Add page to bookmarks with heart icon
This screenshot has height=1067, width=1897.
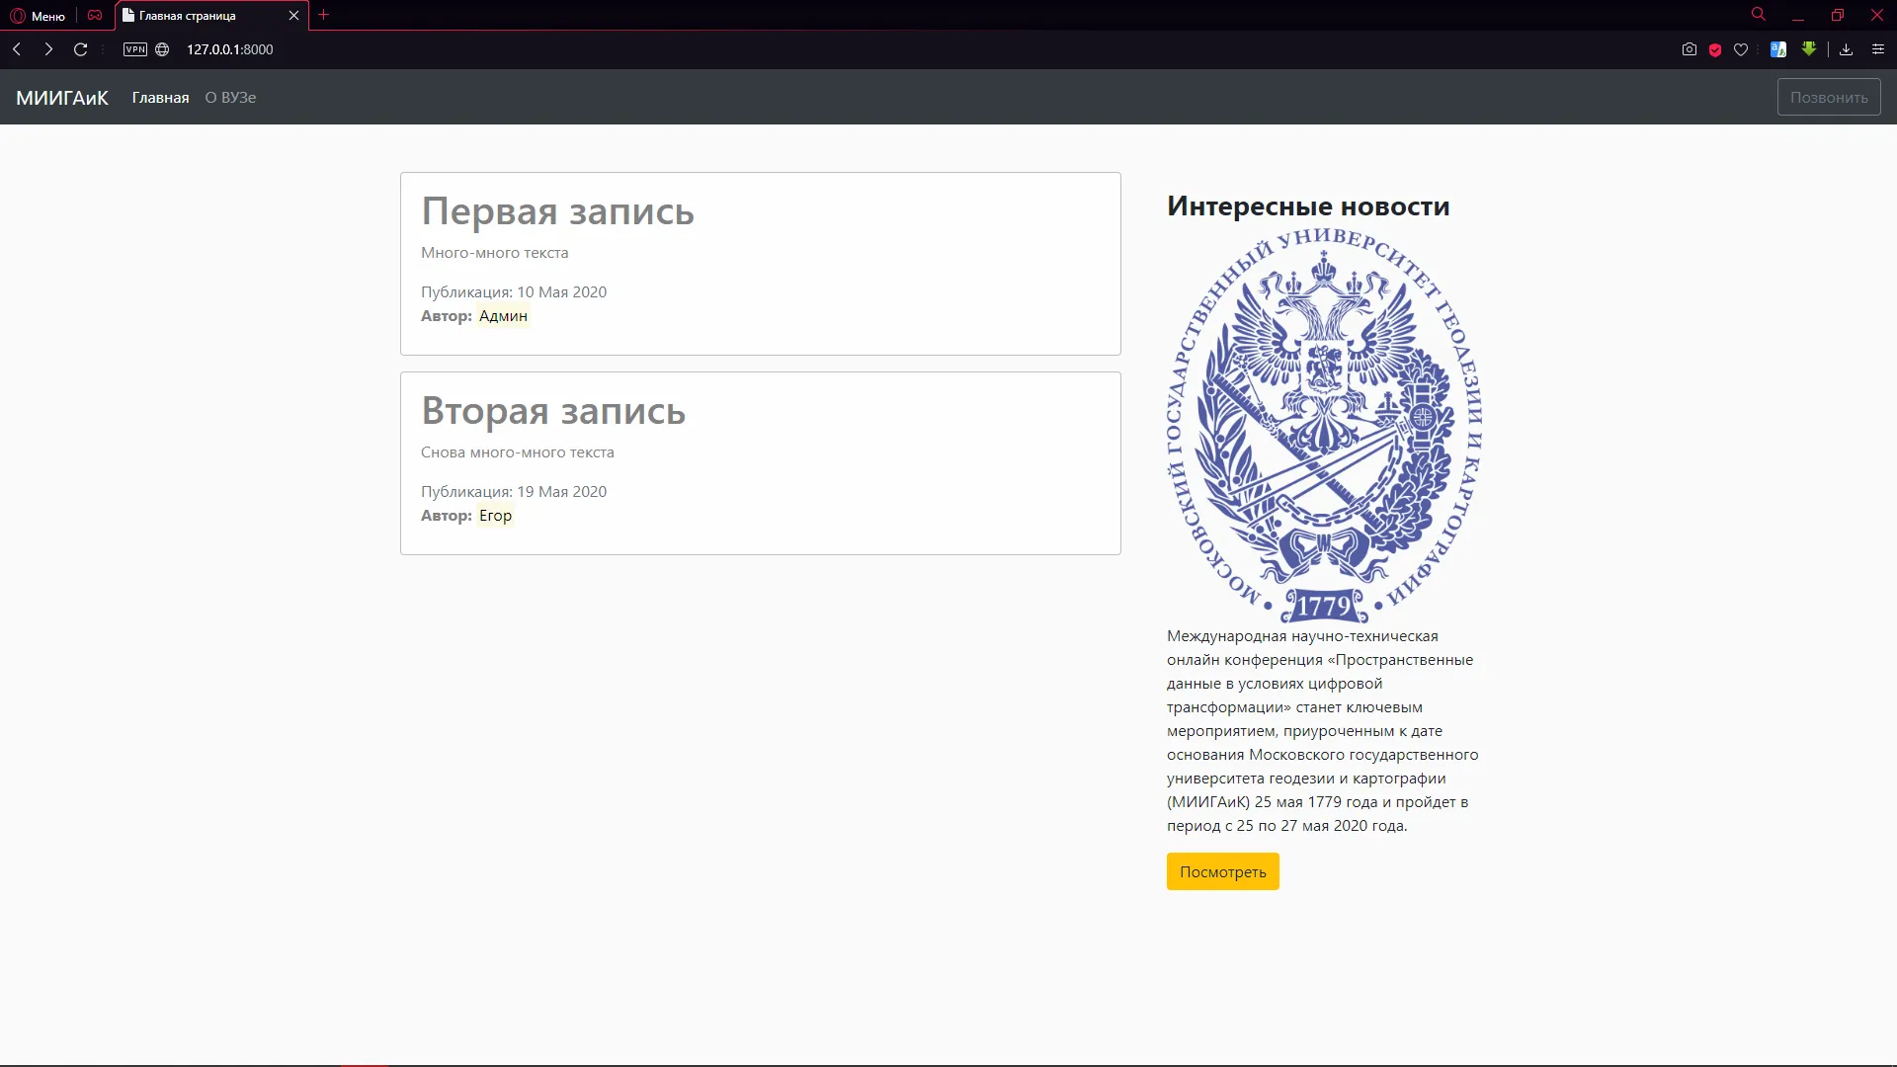1741,49
